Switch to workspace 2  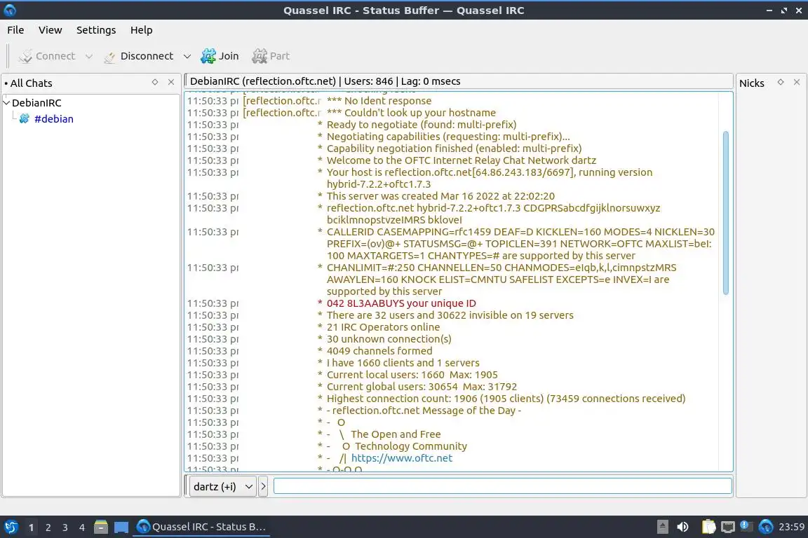point(48,527)
